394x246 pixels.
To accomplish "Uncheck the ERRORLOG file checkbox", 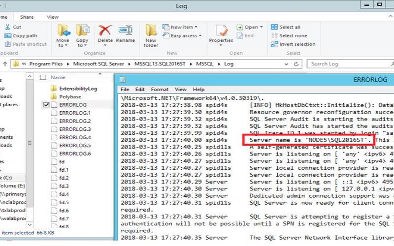I will point(46,105).
